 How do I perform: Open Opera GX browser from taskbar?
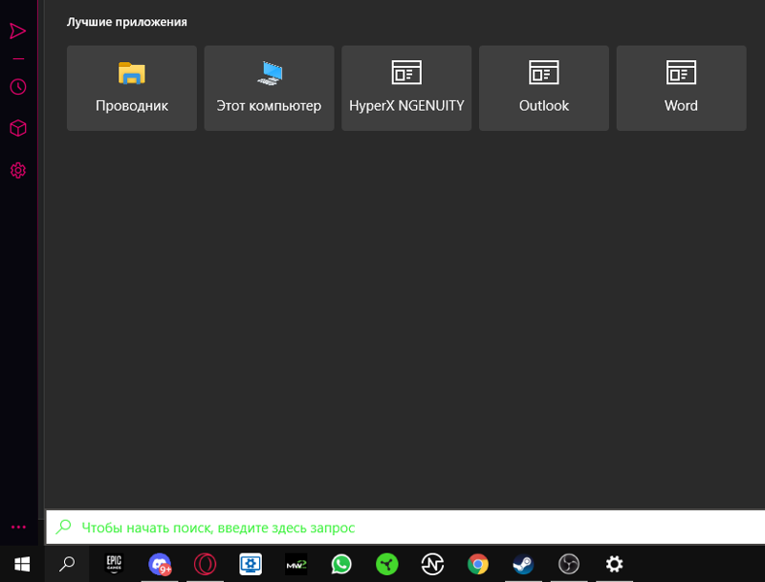coord(205,565)
